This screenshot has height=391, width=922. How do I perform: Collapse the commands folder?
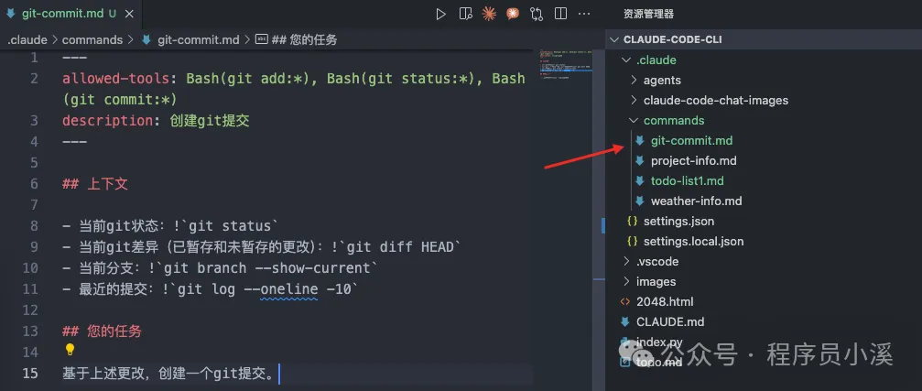[634, 120]
